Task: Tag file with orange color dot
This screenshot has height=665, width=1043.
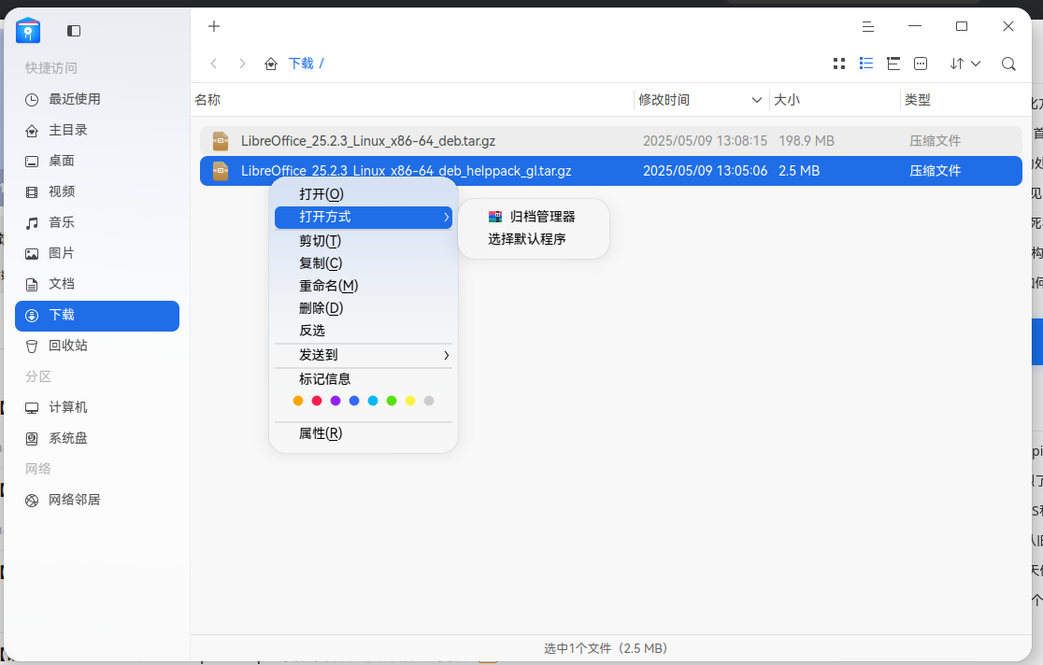Action: click(x=298, y=401)
